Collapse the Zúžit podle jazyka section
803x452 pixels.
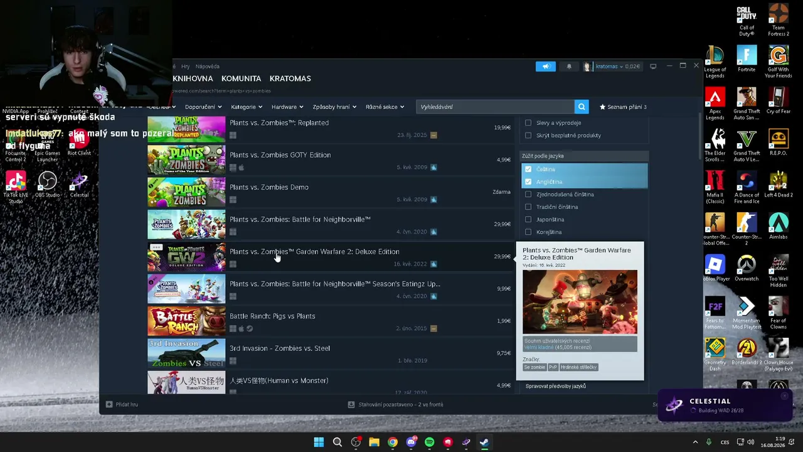[x=585, y=156]
